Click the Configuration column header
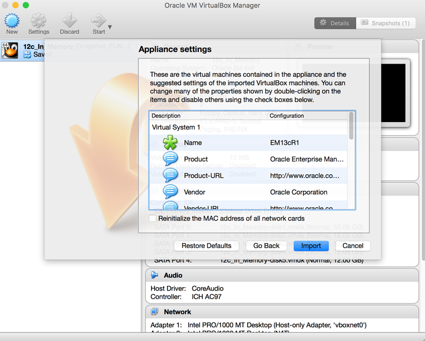Screen dimensions: 425x341 (x=287, y=116)
